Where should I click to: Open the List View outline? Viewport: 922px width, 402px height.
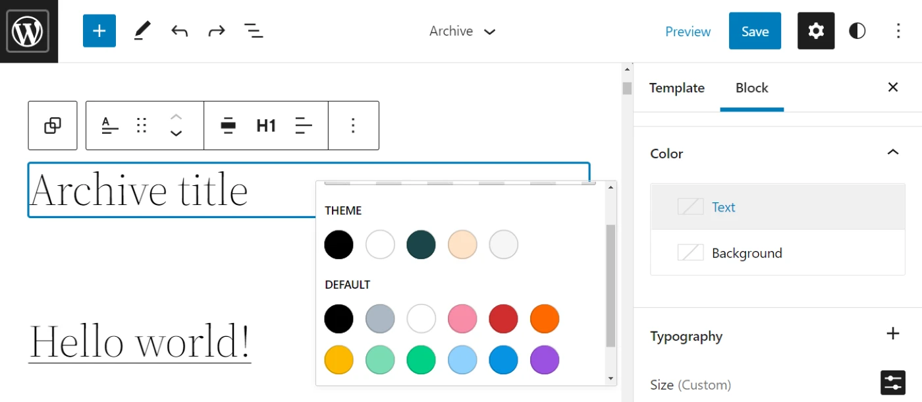click(x=254, y=31)
